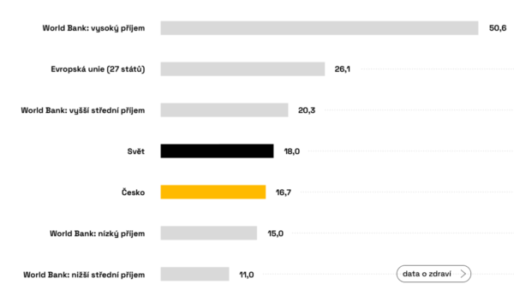Click the Evropská unie (27 států) bar
The height and width of the screenshot is (308, 514).
242,69
